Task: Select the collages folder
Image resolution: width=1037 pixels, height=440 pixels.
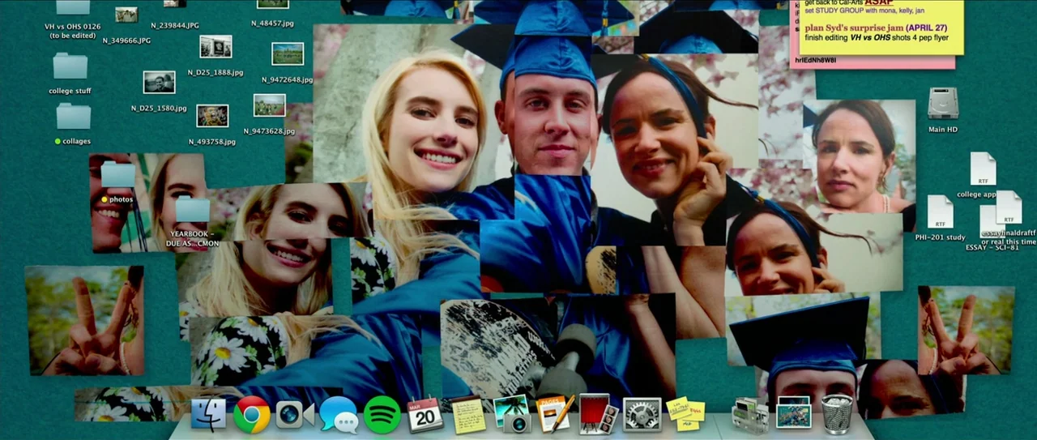Action: coord(73,117)
